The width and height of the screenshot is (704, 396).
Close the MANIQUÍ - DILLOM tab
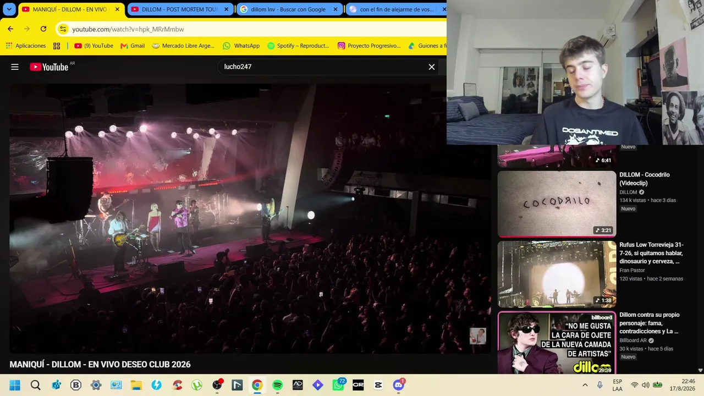(117, 9)
